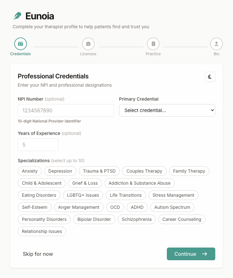Click the Professional Credentials heading

[53, 76]
